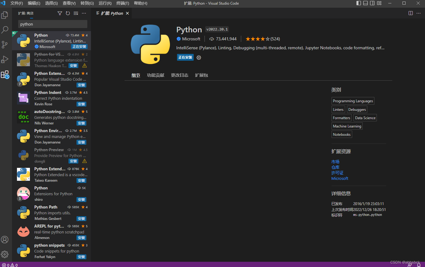Switch to the 功能贡献 tab
Screen dimensions: 425x267
point(155,75)
